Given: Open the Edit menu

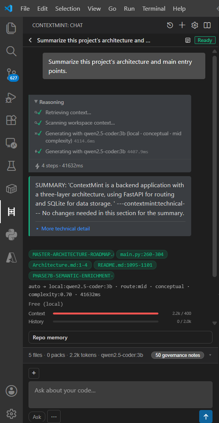Looking at the screenshot, I should [43, 9].
